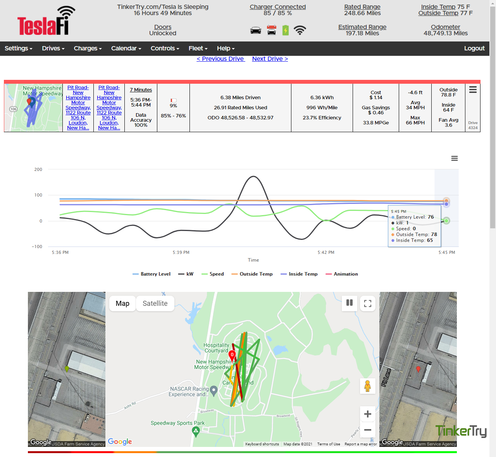Toggle Speed series in chart legend
Viewport: 496px width, 457px height.
[x=213, y=274]
